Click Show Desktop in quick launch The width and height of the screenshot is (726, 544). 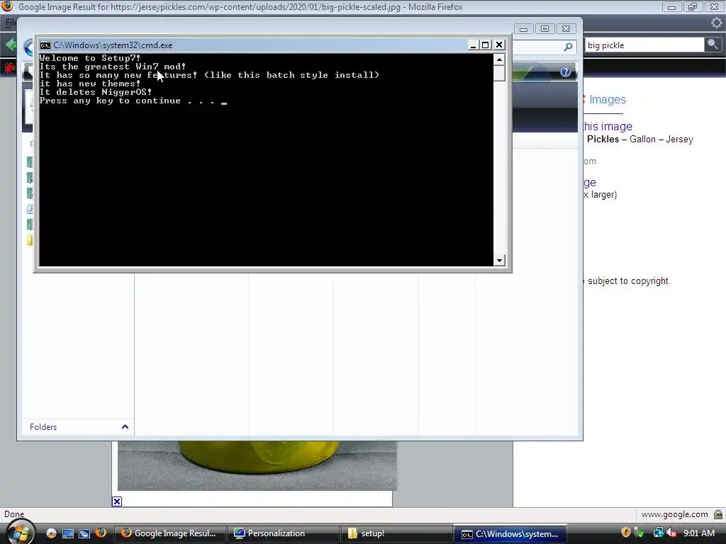coord(67,533)
